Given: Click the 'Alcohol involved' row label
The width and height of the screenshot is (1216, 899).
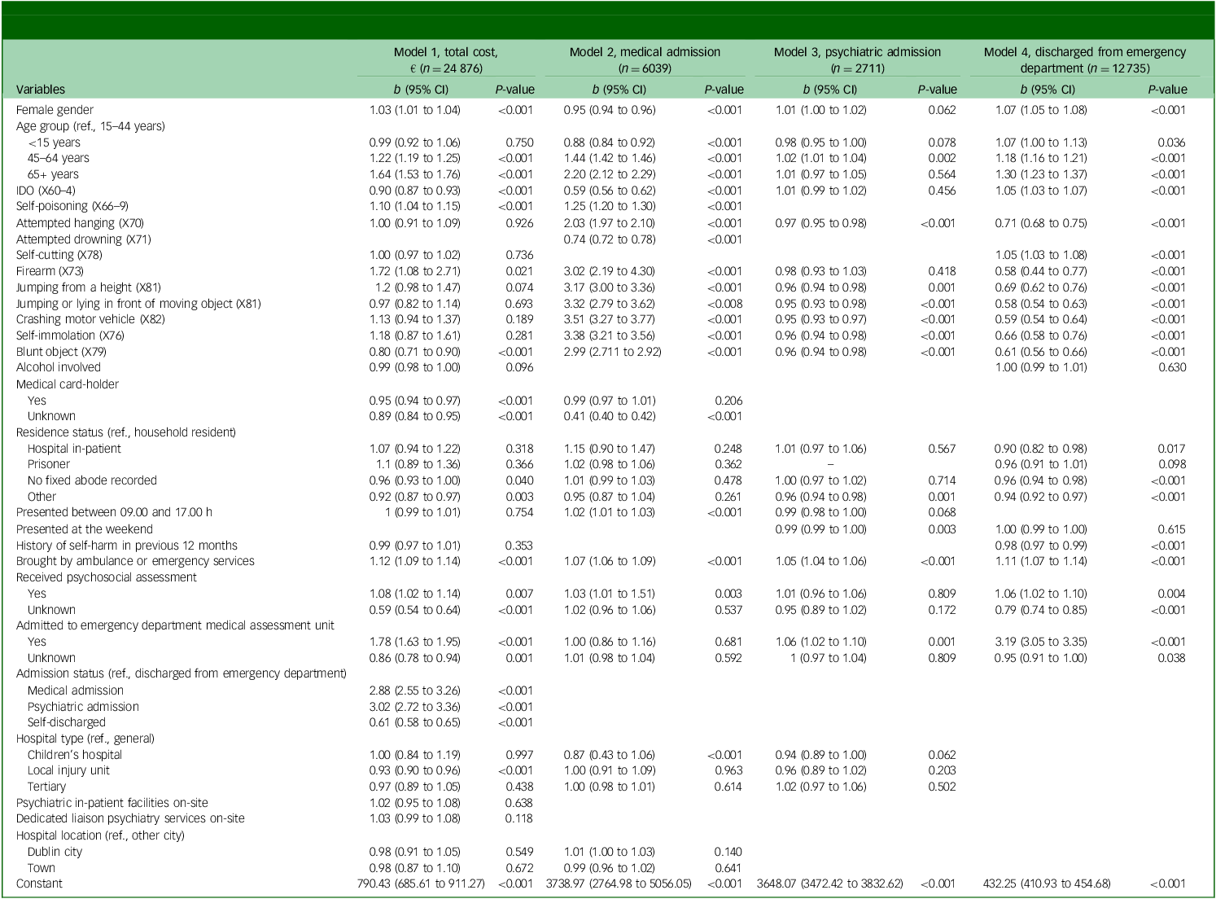Looking at the screenshot, I should tap(59, 367).
